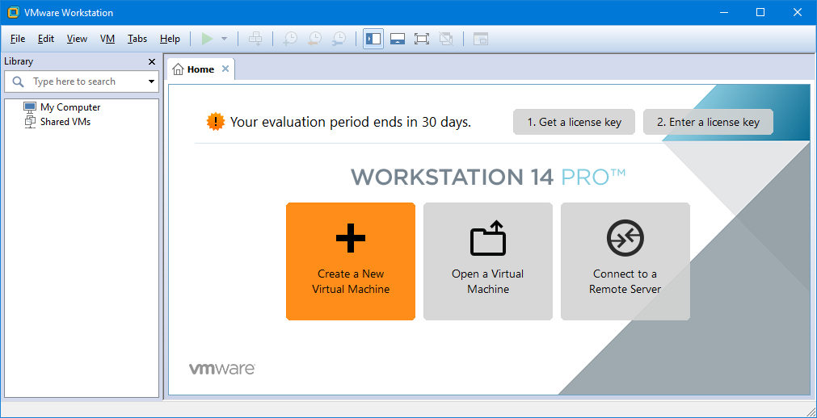Open the power options dropdown arrow

[x=224, y=39]
